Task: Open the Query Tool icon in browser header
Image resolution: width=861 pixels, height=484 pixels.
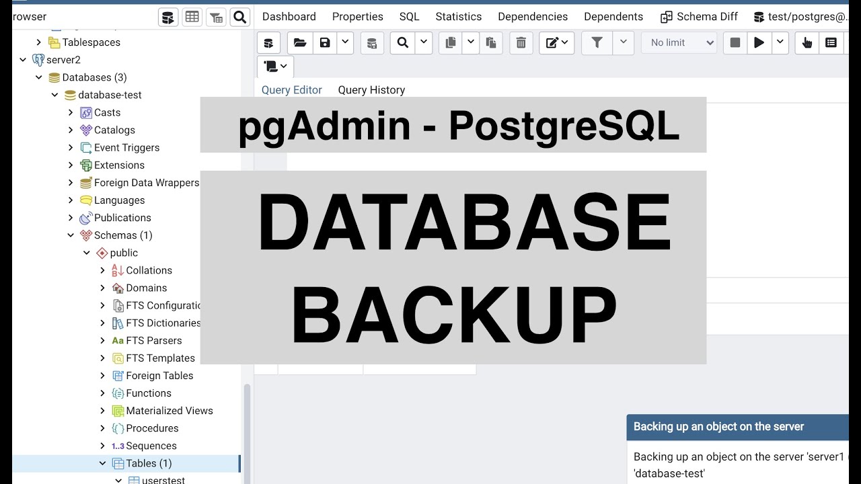Action: tap(168, 17)
